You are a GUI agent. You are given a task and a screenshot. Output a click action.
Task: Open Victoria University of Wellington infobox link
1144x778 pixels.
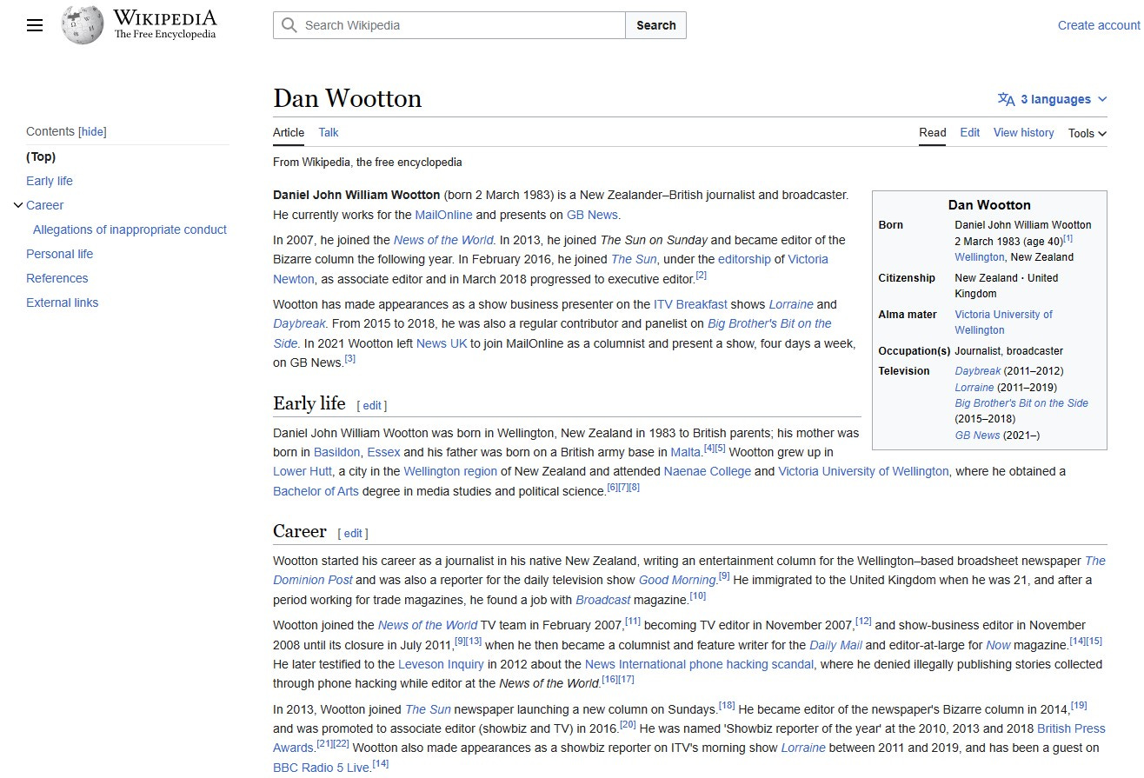tap(1003, 323)
